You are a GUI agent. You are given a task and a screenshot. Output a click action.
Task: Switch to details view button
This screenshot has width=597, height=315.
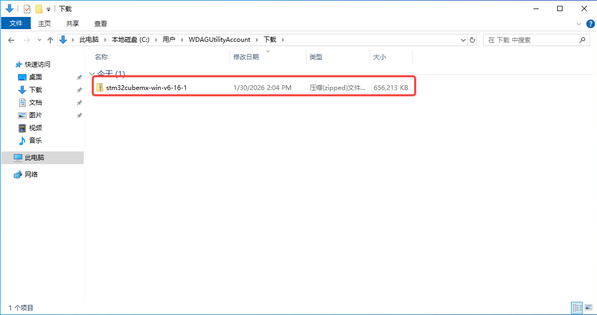pyautogui.click(x=576, y=307)
